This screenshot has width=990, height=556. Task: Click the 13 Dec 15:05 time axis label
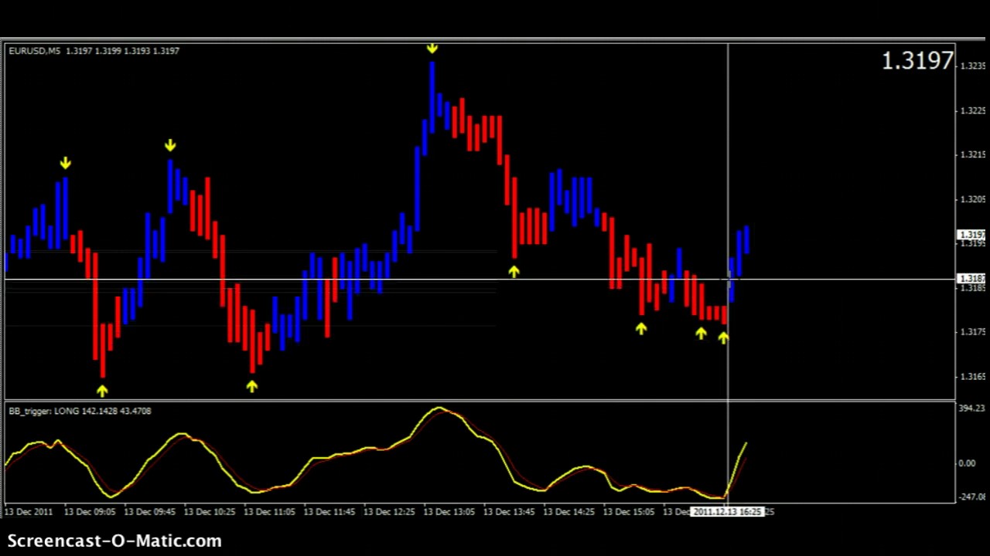pos(629,511)
